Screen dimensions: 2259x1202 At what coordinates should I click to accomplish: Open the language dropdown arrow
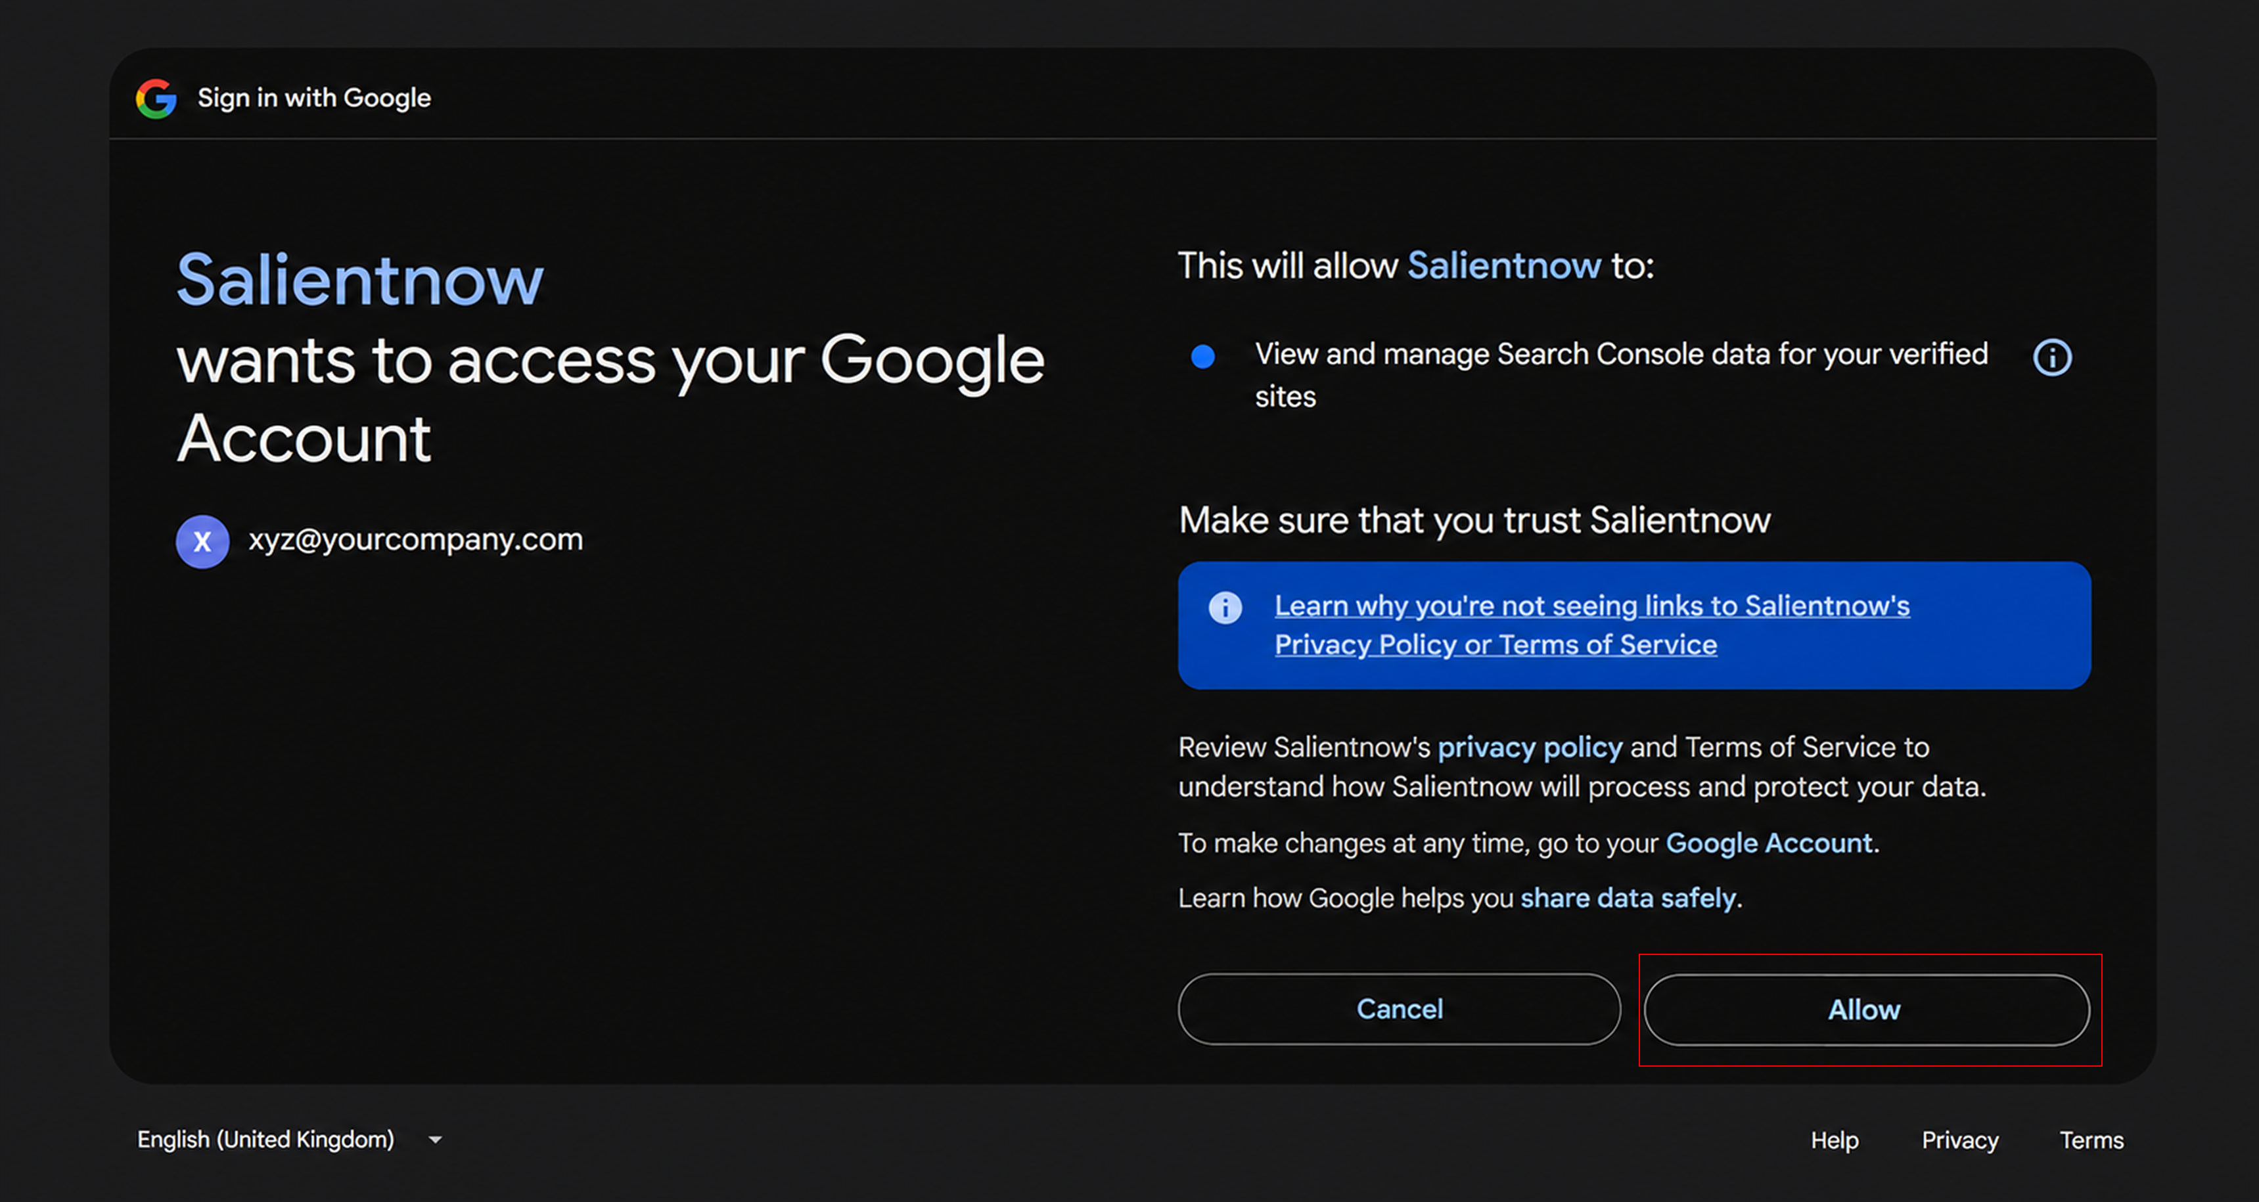click(x=435, y=1140)
